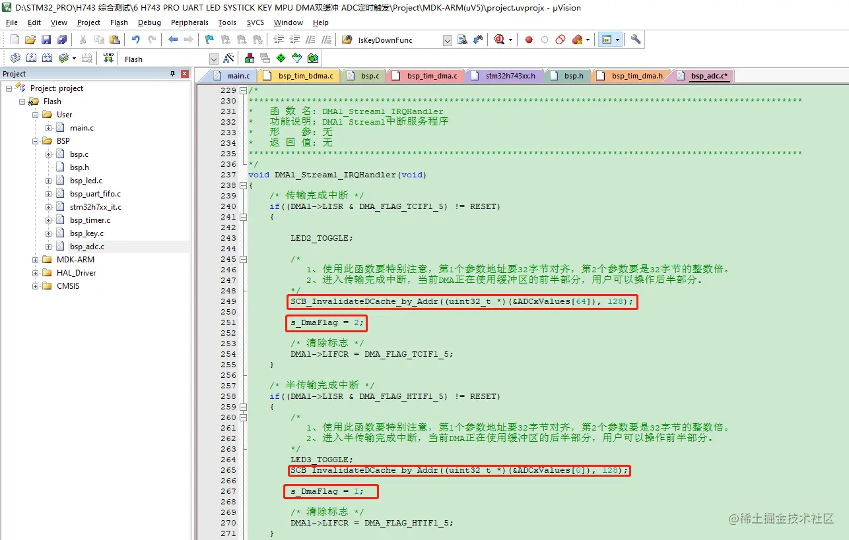
Task: Open the Flash target selection dropdown
Action: click(213, 59)
